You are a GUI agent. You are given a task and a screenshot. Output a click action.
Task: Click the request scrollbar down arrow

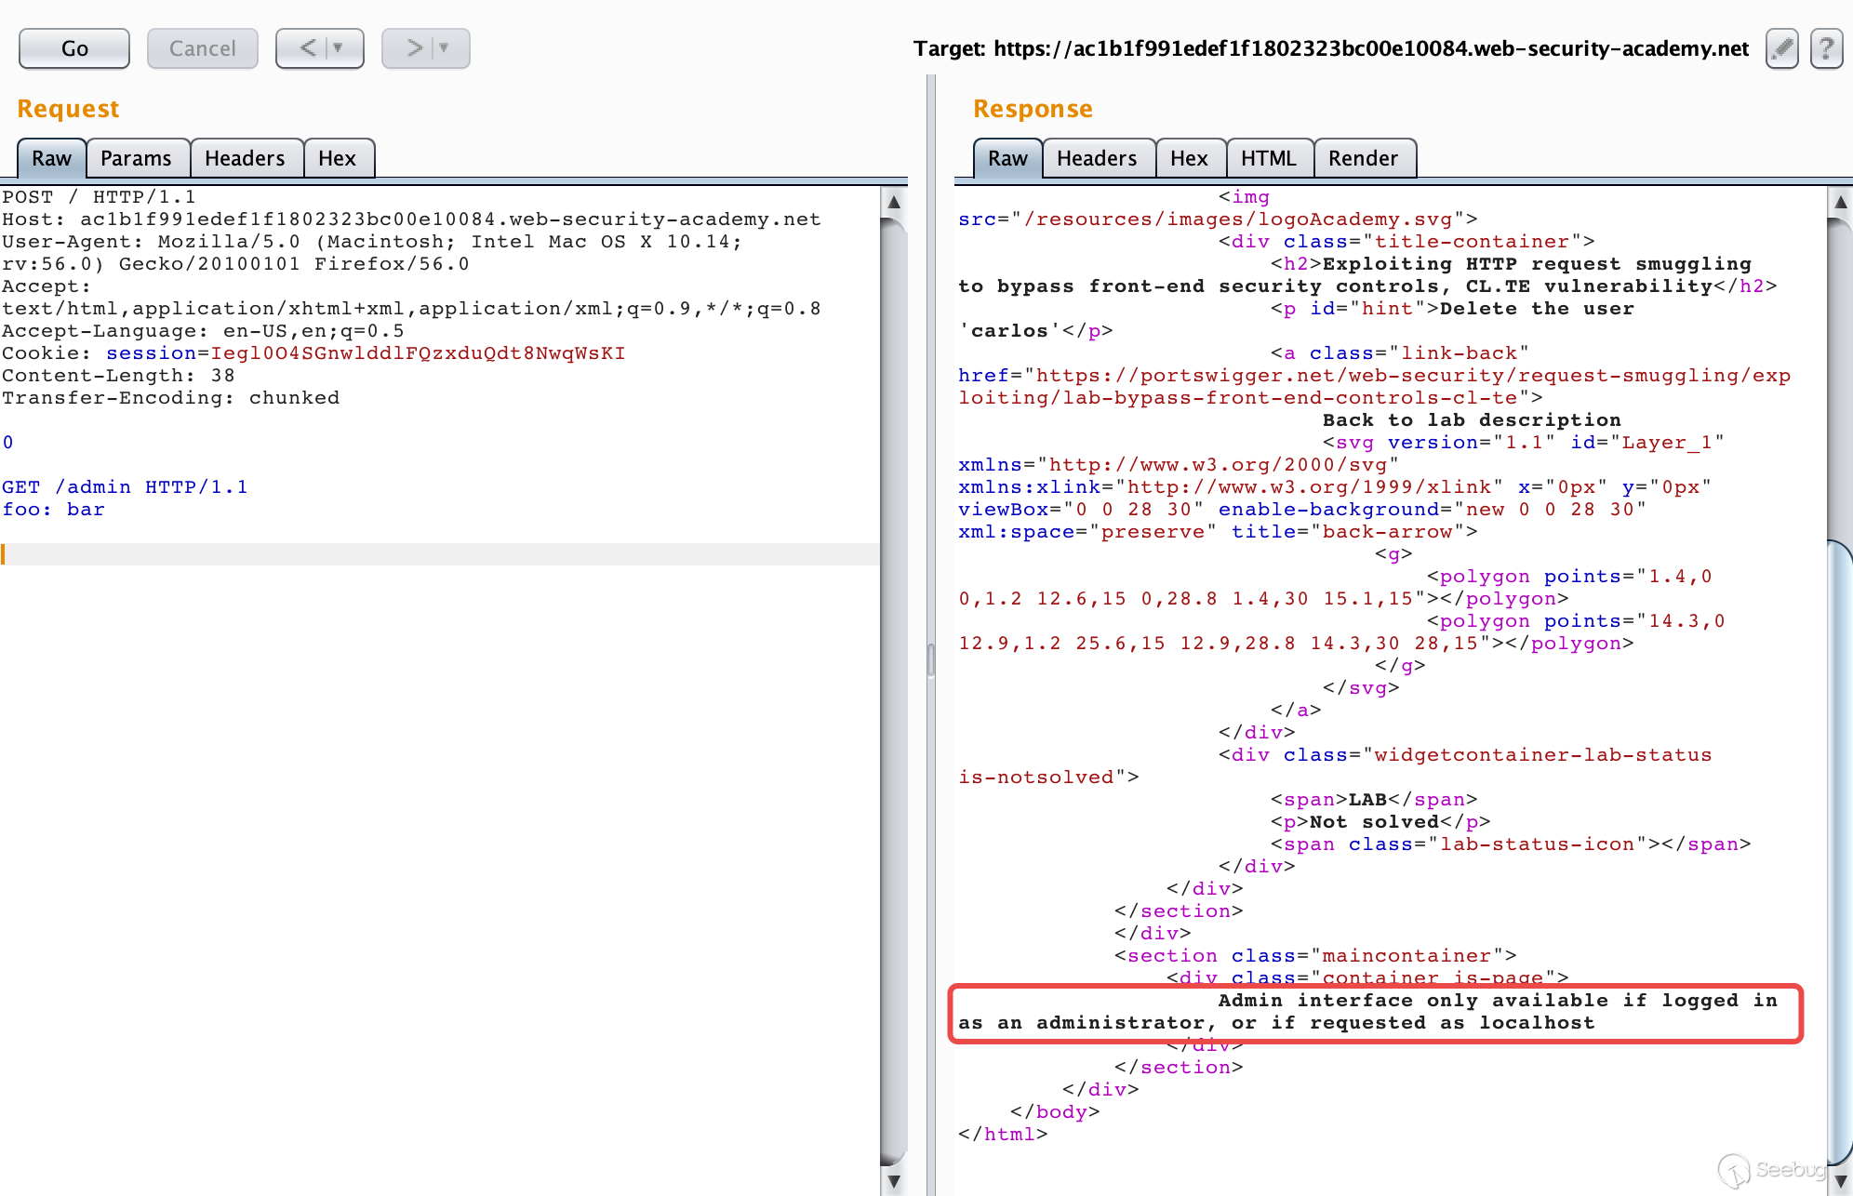click(894, 1181)
